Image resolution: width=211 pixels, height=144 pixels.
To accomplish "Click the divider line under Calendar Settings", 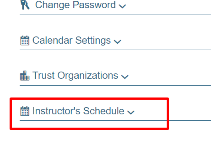I will pyautogui.click(x=115, y=50).
